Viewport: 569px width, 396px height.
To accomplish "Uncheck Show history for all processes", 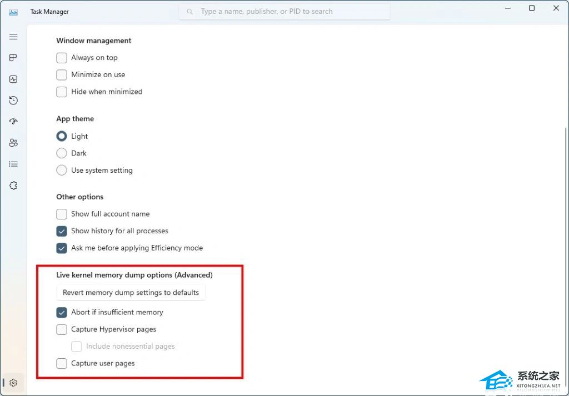I will pos(62,231).
